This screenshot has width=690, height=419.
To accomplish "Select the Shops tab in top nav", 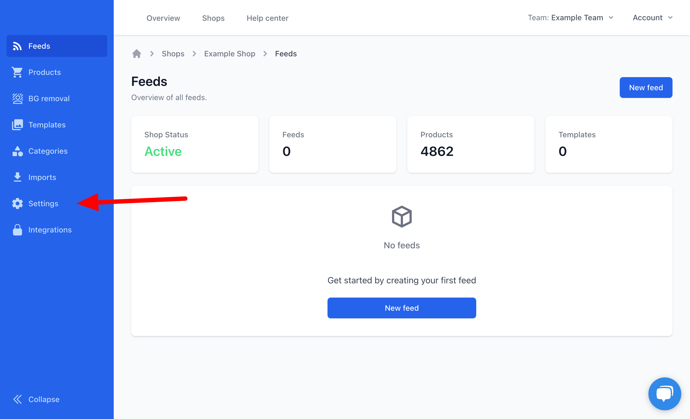I will pyautogui.click(x=213, y=18).
